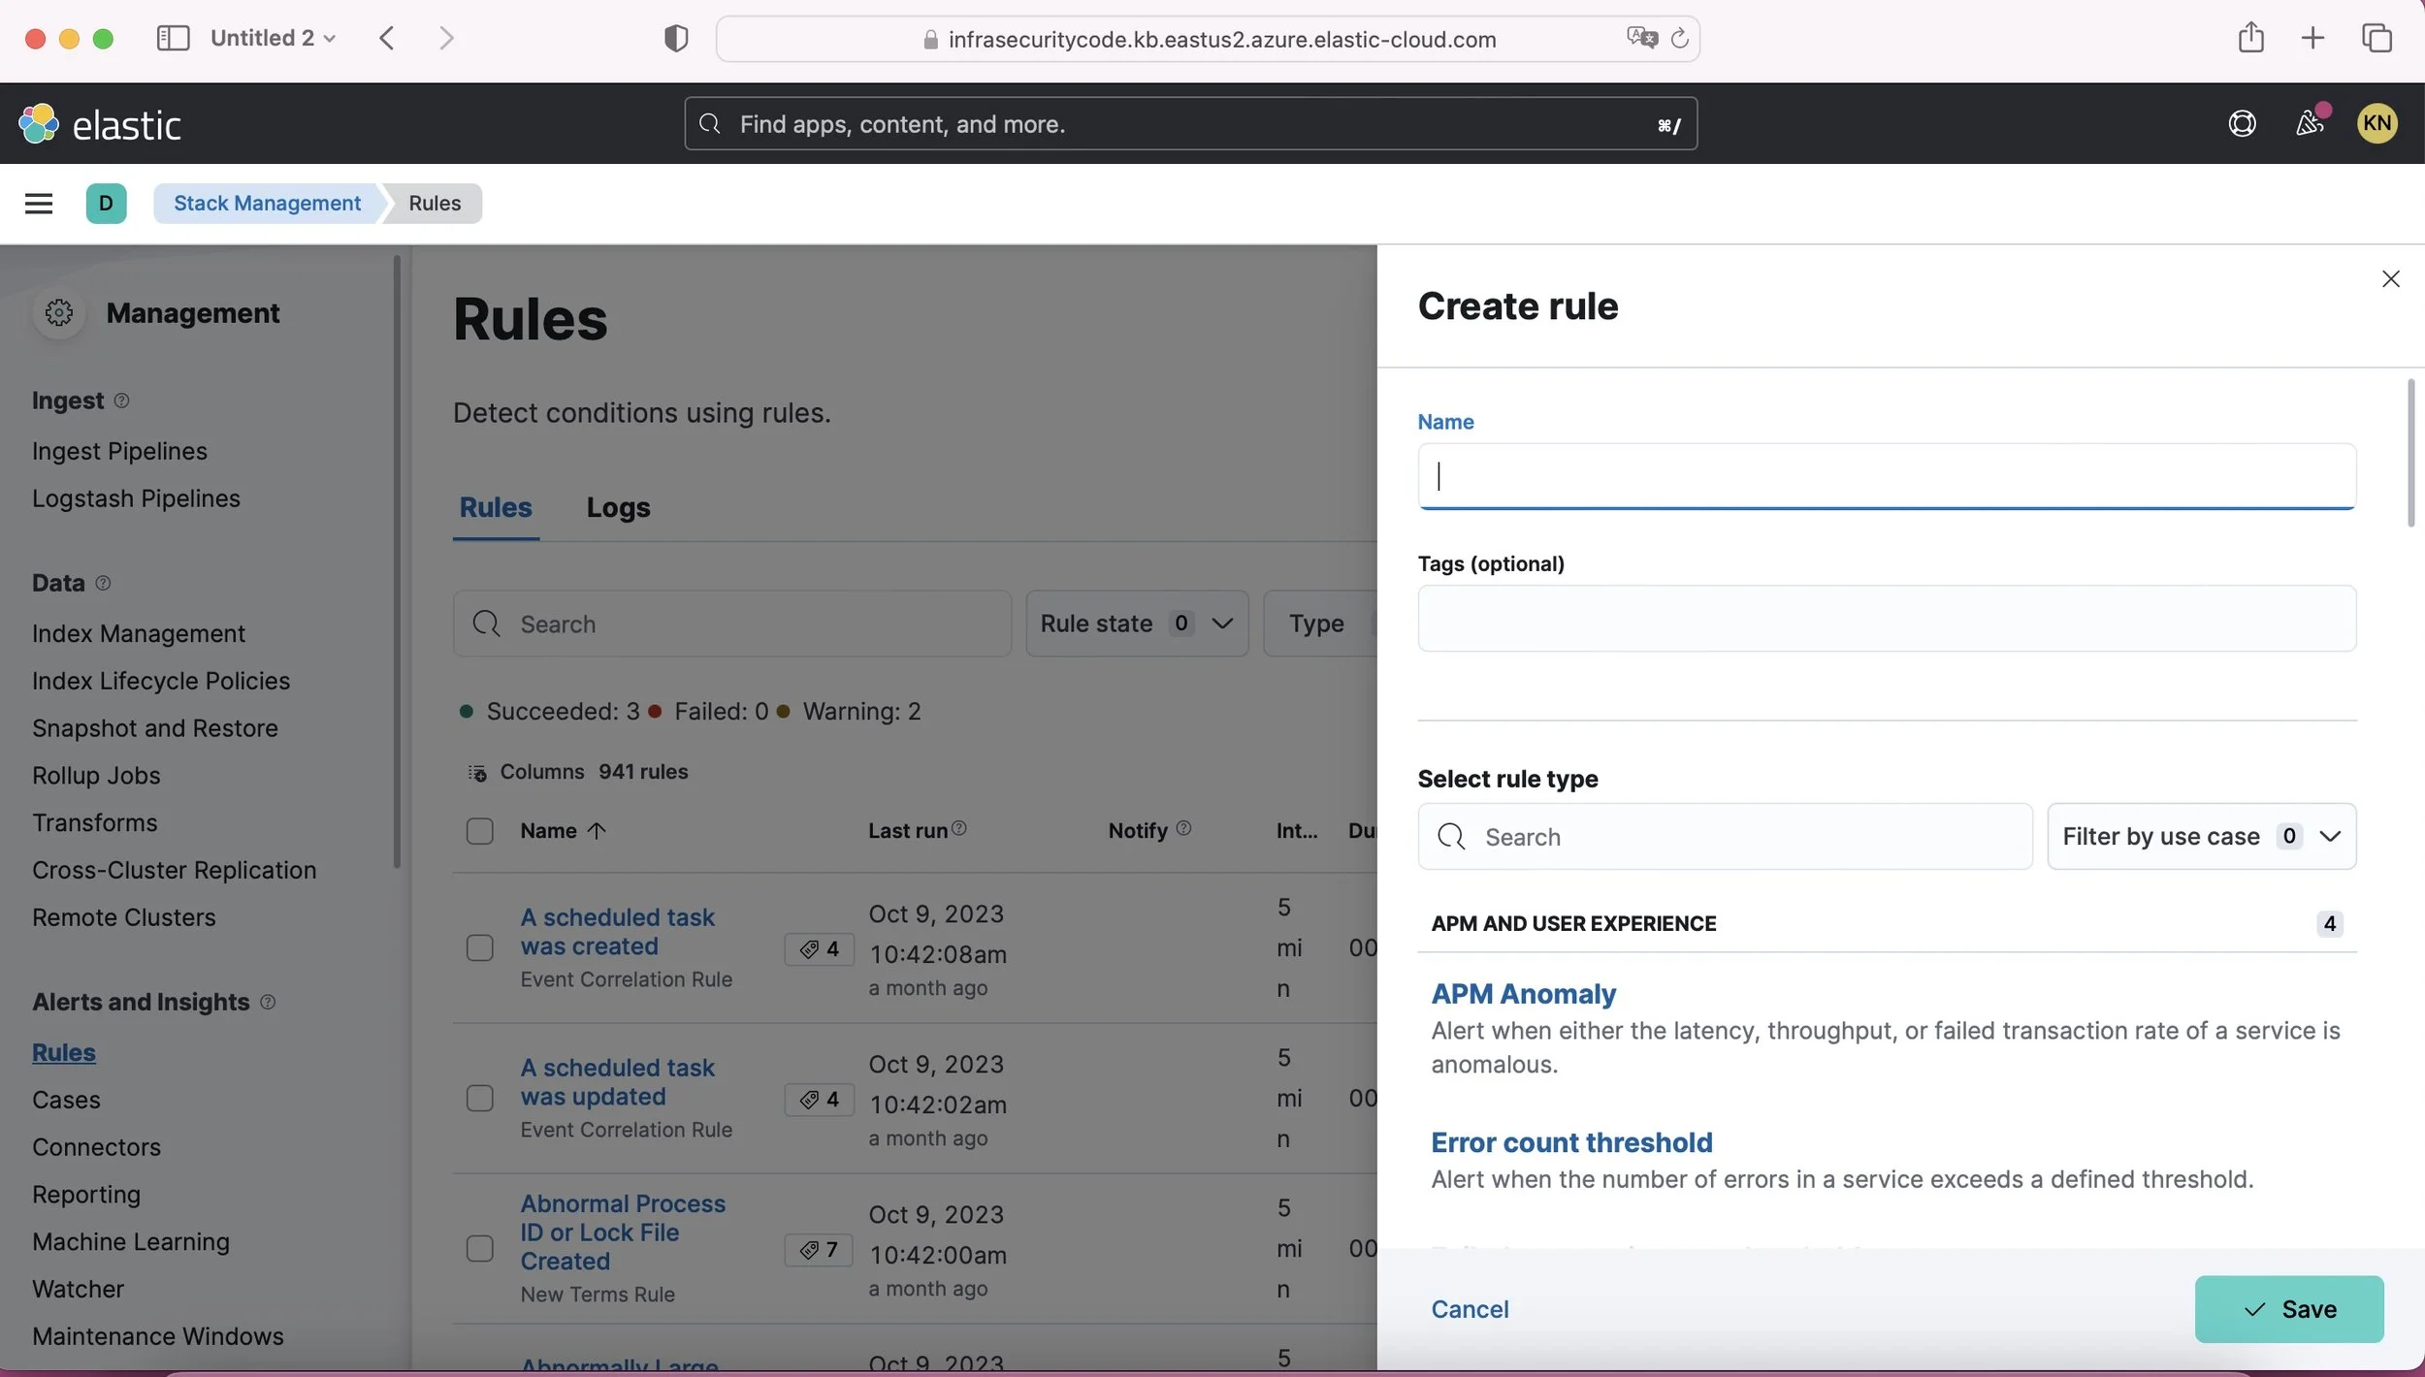This screenshot has height=1377, width=2425.
Task: Open the Columns configuration icon
Action: 477,772
